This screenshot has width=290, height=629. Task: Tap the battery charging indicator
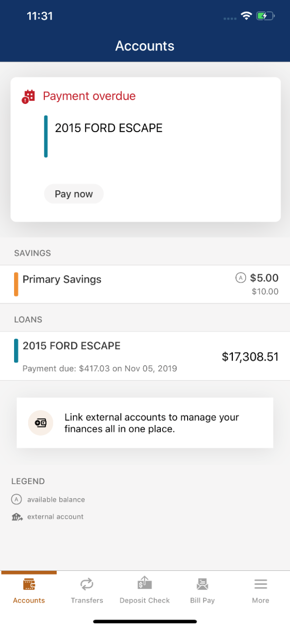(x=264, y=15)
